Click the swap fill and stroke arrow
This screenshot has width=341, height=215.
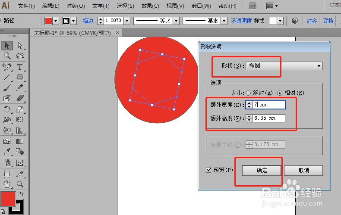(x=21, y=194)
